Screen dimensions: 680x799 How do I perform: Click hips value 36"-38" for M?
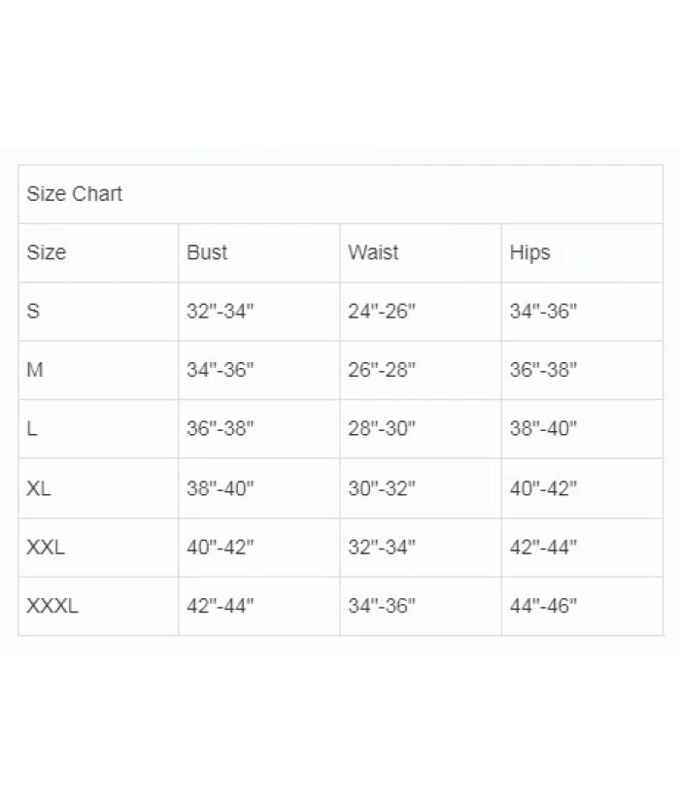coord(543,370)
